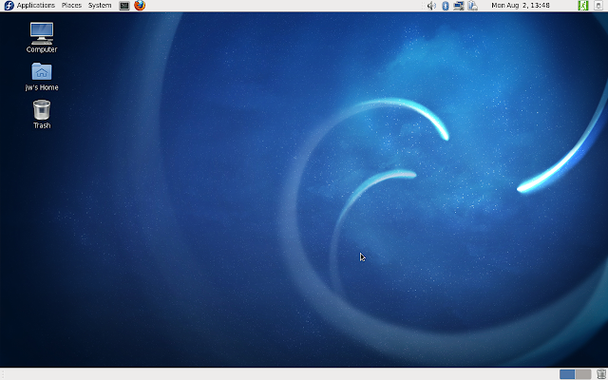This screenshot has height=380, width=608.
Task: Expand the System menu
Action: pos(100,6)
